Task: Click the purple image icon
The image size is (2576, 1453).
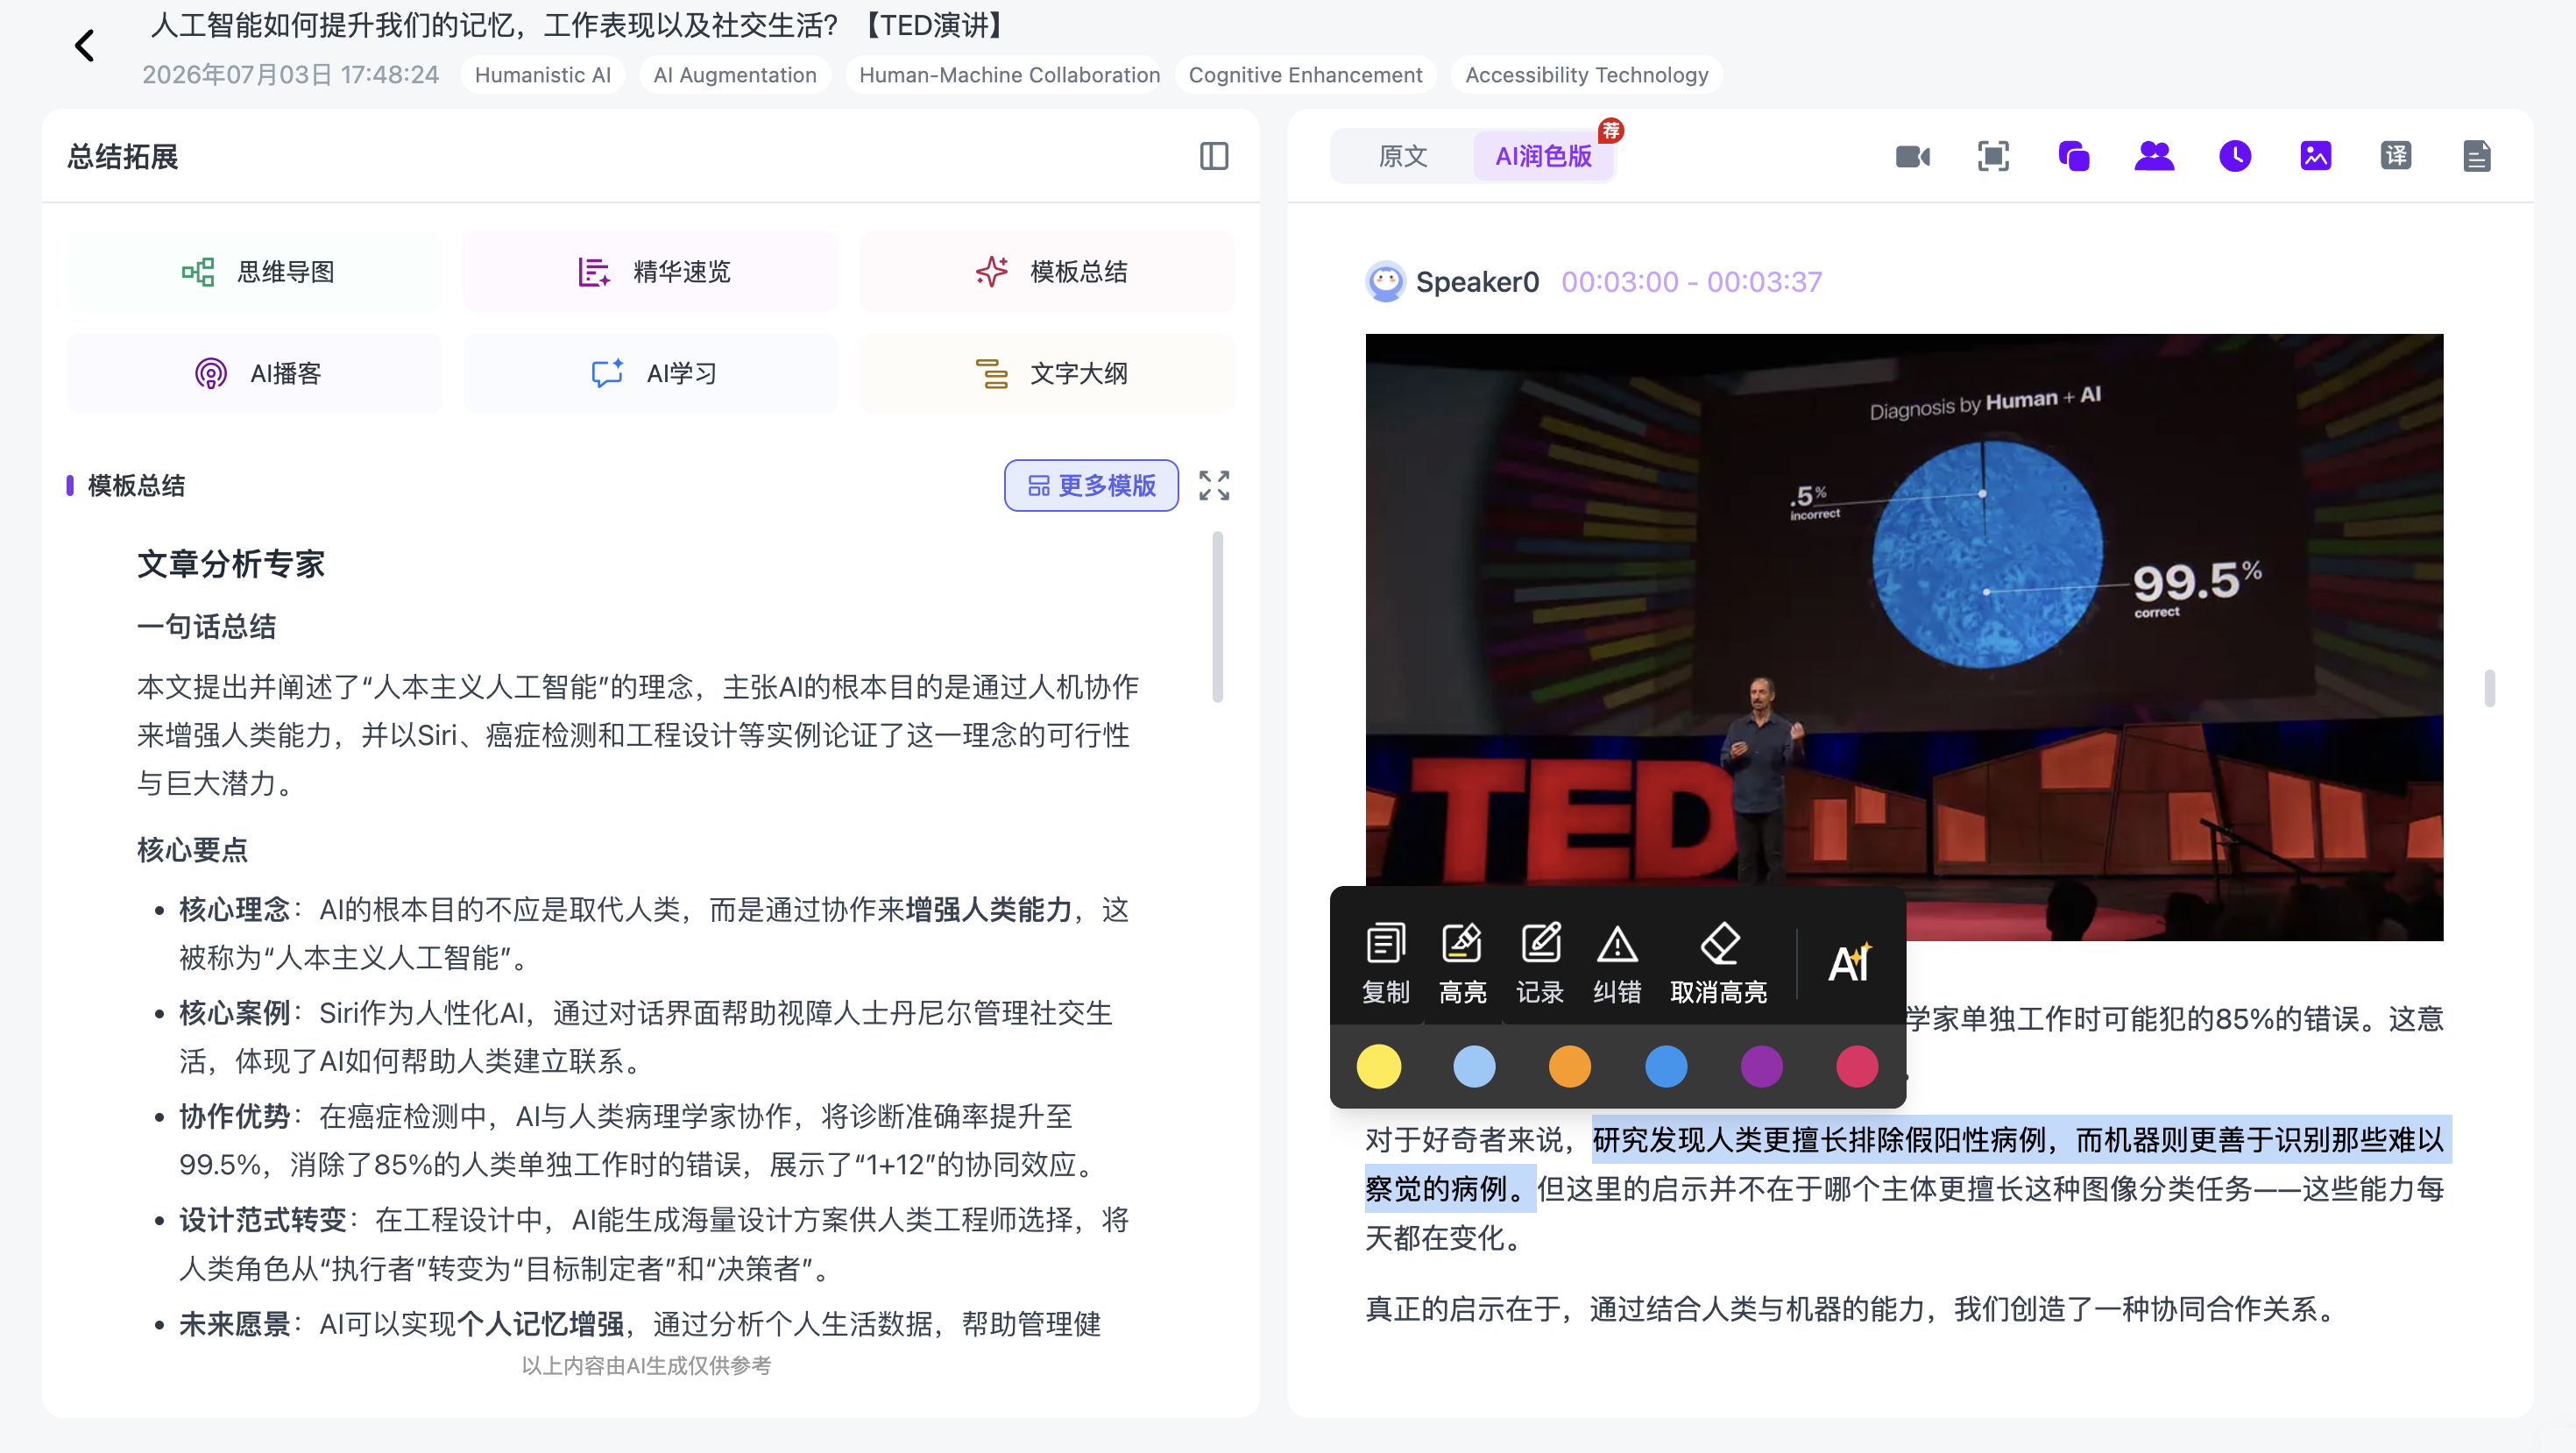Action: (2315, 156)
